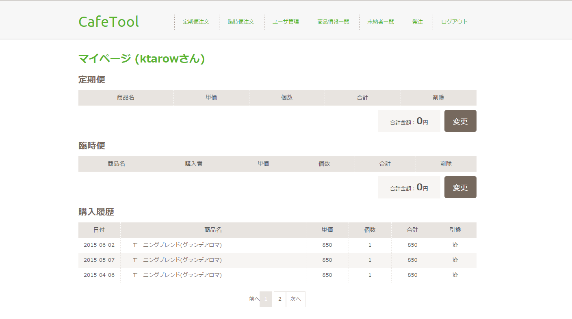This screenshot has height=319, width=572.
Task: Click 合計 header in 購入履歴 table
Action: point(413,230)
